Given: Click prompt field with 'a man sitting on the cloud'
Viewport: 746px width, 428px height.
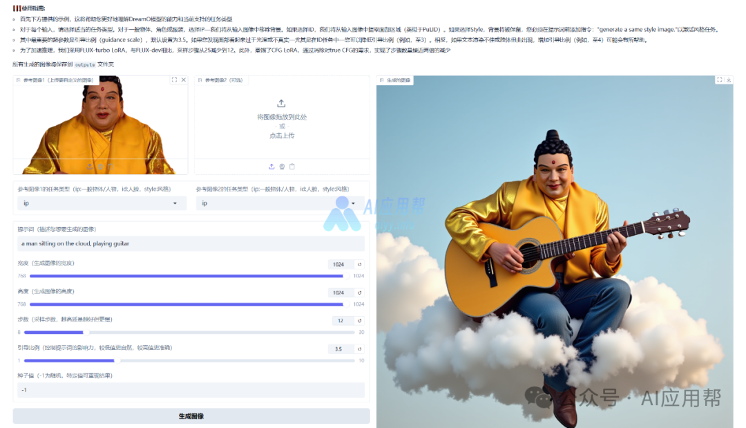Looking at the screenshot, I should click(191, 243).
